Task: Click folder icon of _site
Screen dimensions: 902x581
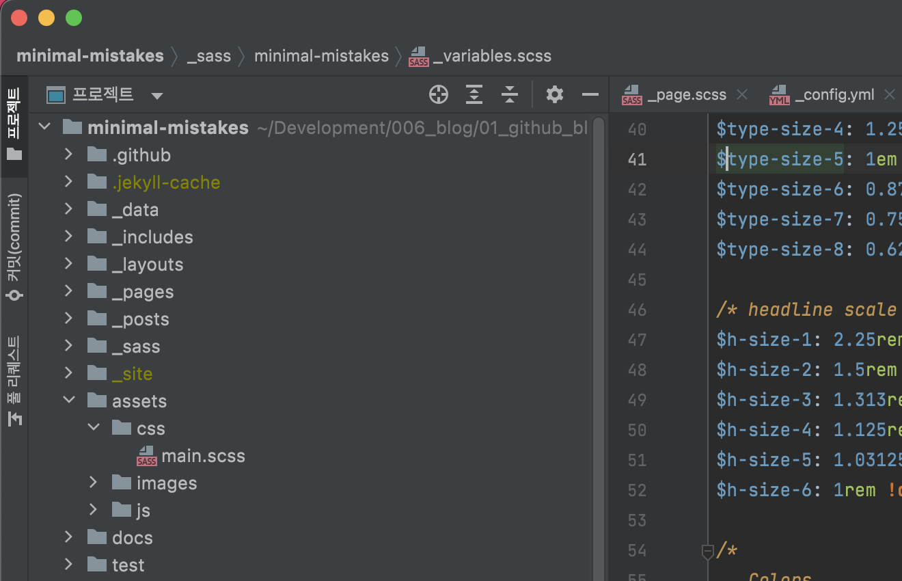Action: coord(98,373)
